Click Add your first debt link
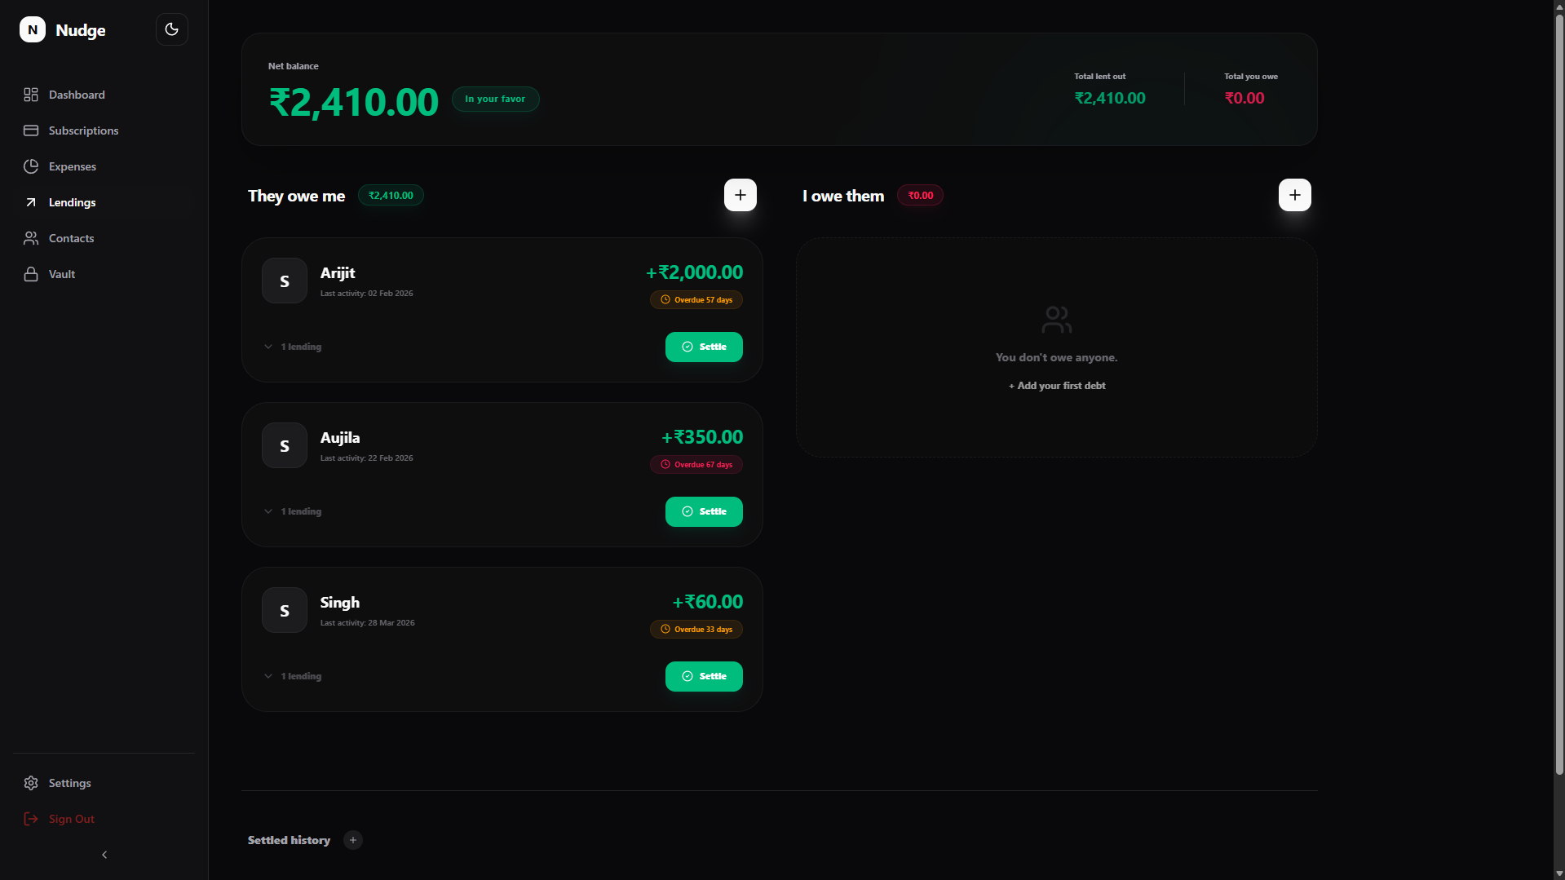 [x=1056, y=385]
